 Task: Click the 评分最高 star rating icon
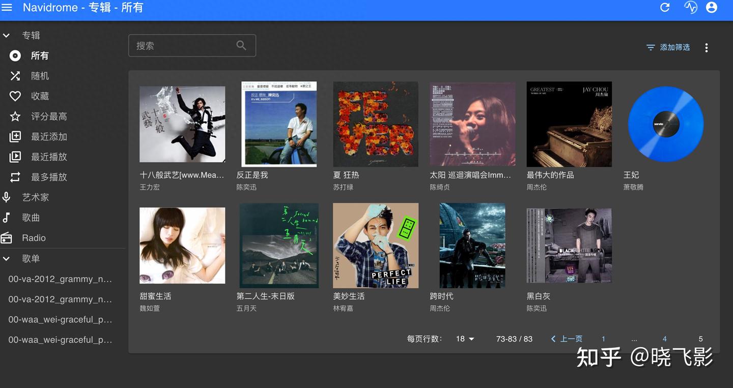(14, 116)
